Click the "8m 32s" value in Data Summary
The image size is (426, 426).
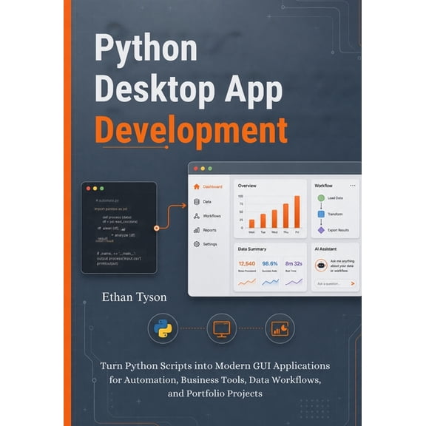point(294,263)
